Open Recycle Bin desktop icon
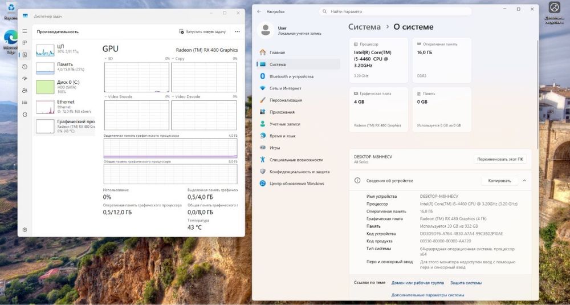570x305 pixels. click(x=10, y=10)
